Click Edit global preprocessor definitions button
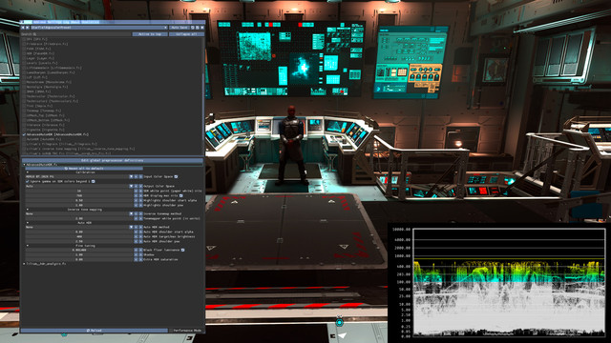 [113, 160]
